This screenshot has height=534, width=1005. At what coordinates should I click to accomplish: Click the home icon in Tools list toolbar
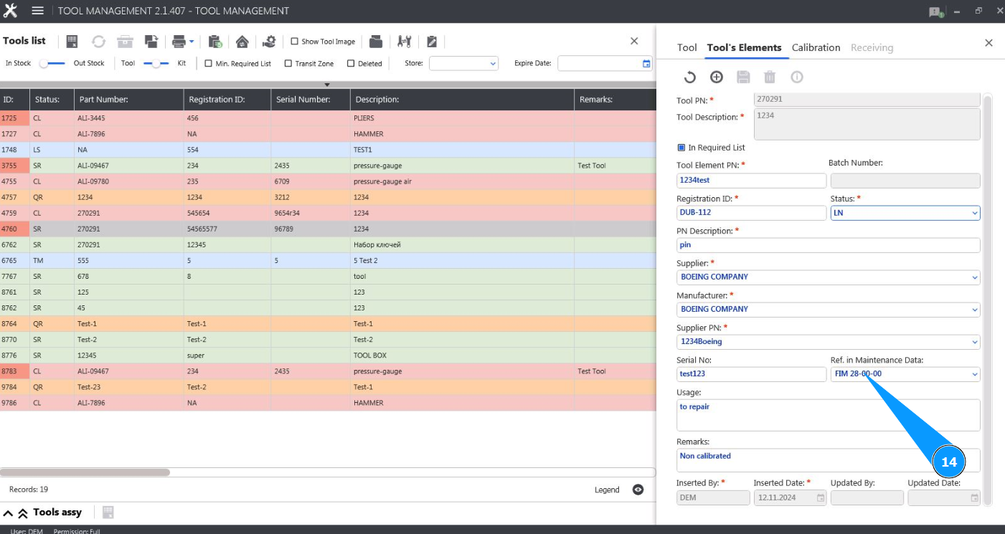click(x=242, y=42)
